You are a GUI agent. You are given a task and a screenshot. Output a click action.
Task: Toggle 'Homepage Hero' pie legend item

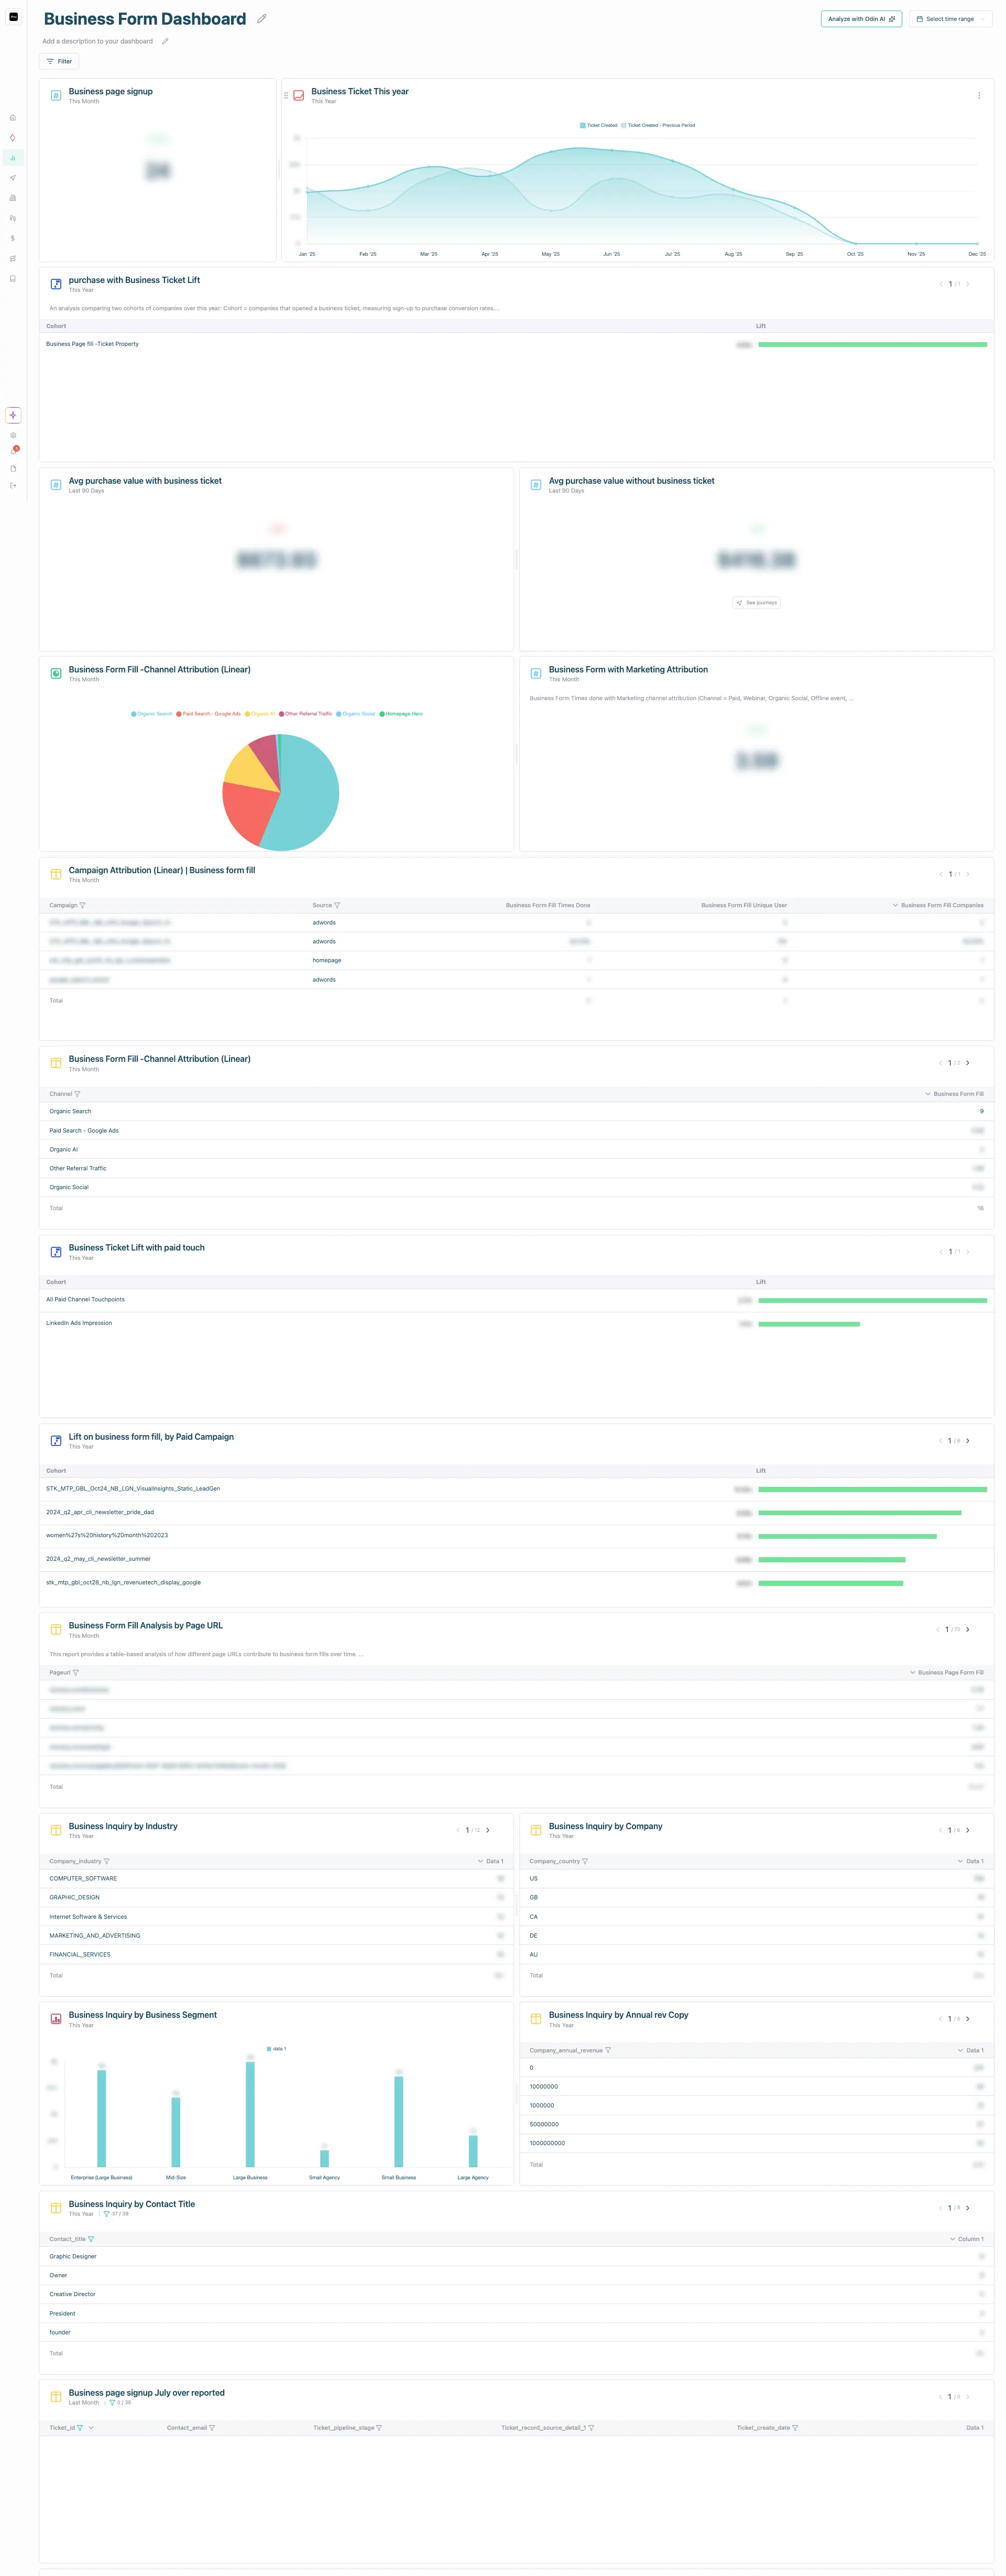click(x=402, y=714)
